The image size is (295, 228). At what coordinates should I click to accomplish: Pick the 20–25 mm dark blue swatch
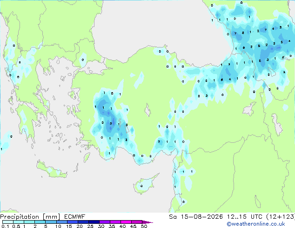point(83,222)
